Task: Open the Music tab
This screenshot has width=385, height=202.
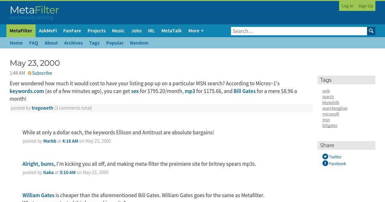Action: [x=118, y=31]
